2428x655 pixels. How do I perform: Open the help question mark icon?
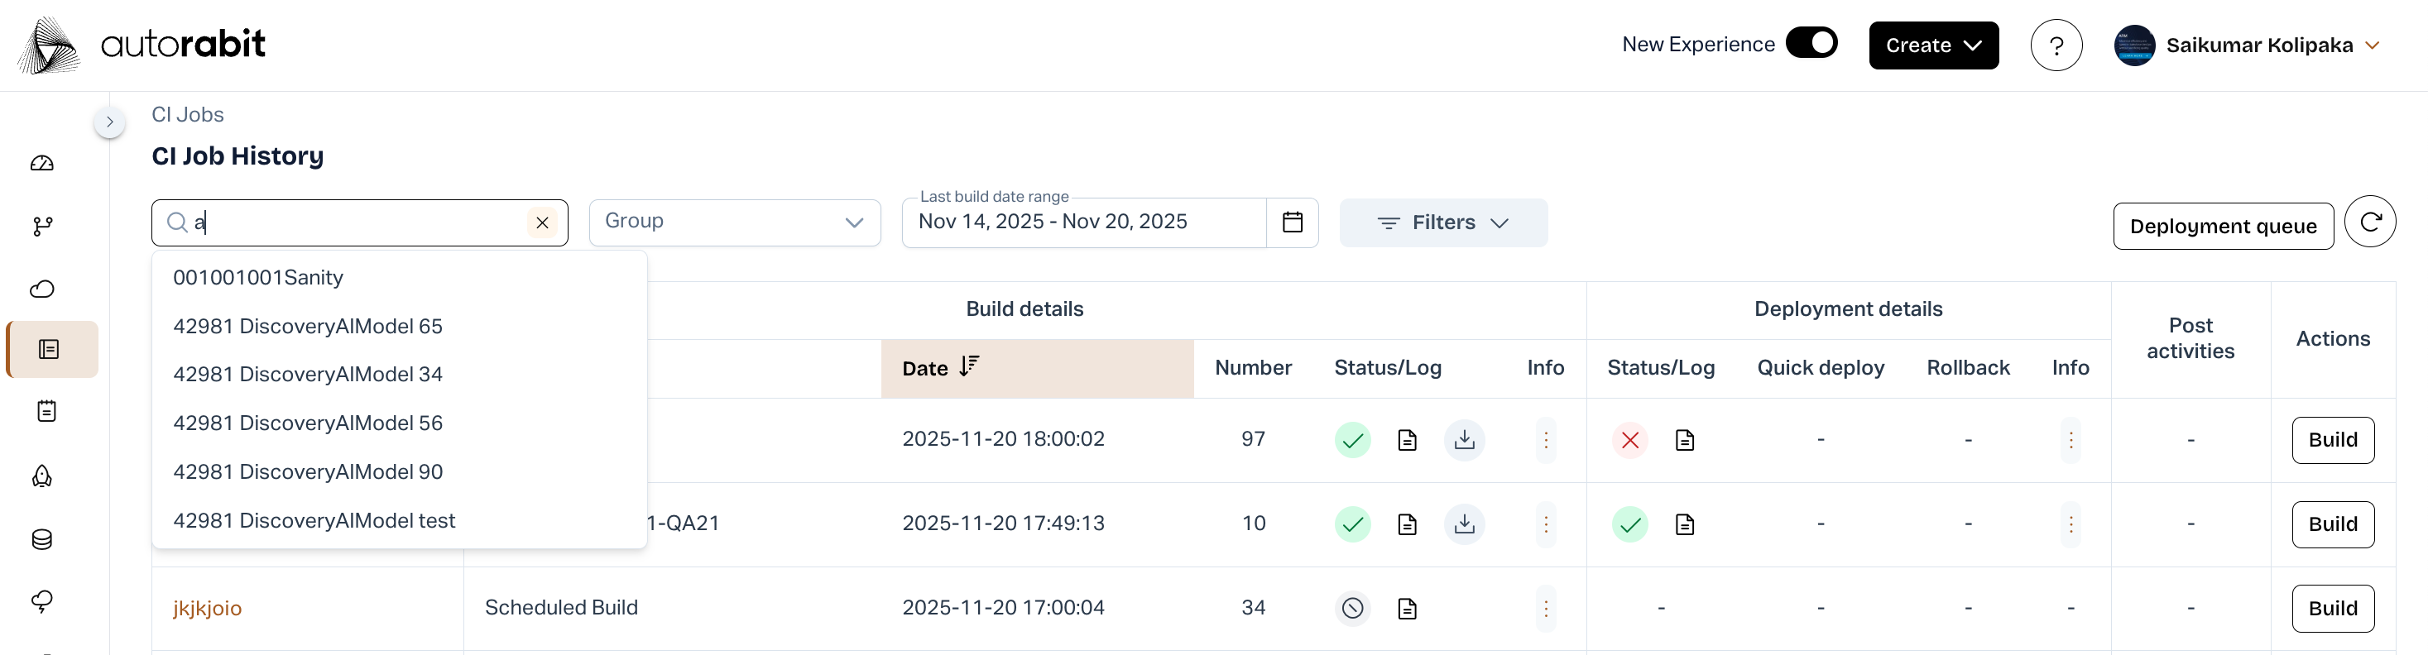(x=2056, y=45)
